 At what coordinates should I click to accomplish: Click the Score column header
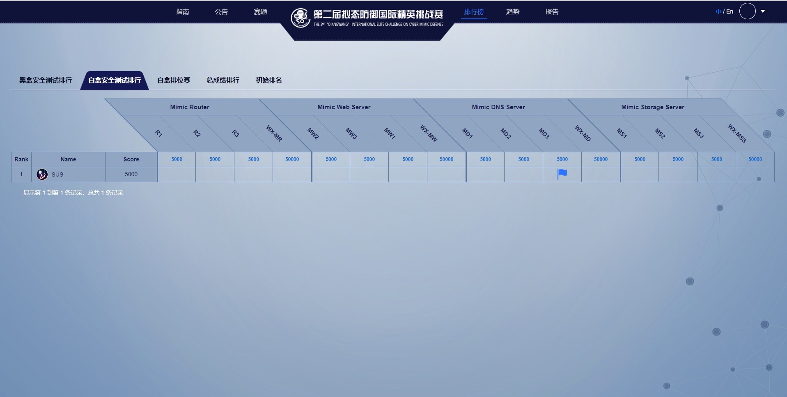point(131,159)
